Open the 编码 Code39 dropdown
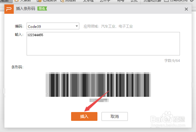 pyautogui.click(x=53, y=26)
